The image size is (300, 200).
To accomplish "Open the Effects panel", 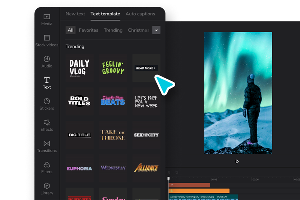I will tap(47, 125).
